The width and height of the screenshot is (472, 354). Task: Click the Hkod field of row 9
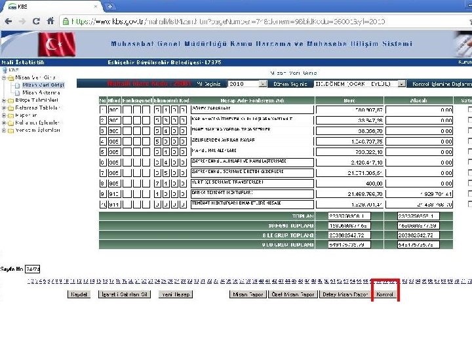[114, 194]
